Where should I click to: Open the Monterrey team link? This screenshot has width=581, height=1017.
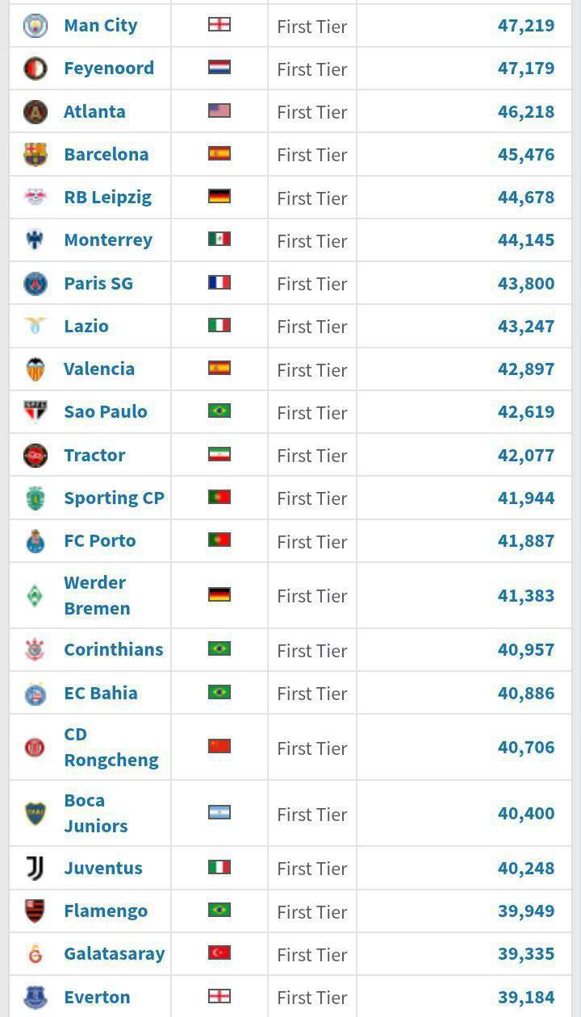point(108,240)
